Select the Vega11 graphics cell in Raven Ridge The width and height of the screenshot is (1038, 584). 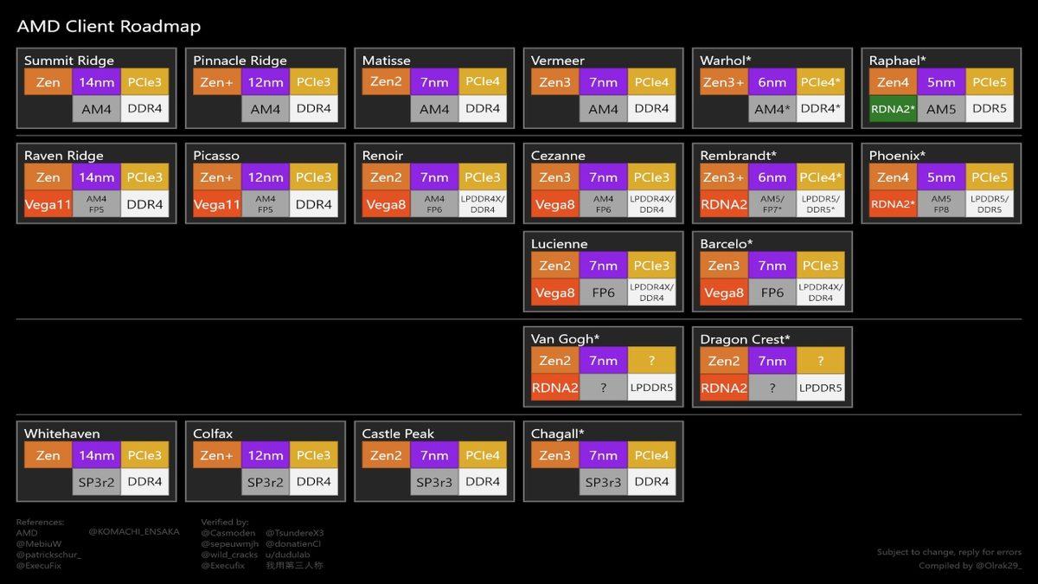point(48,205)
